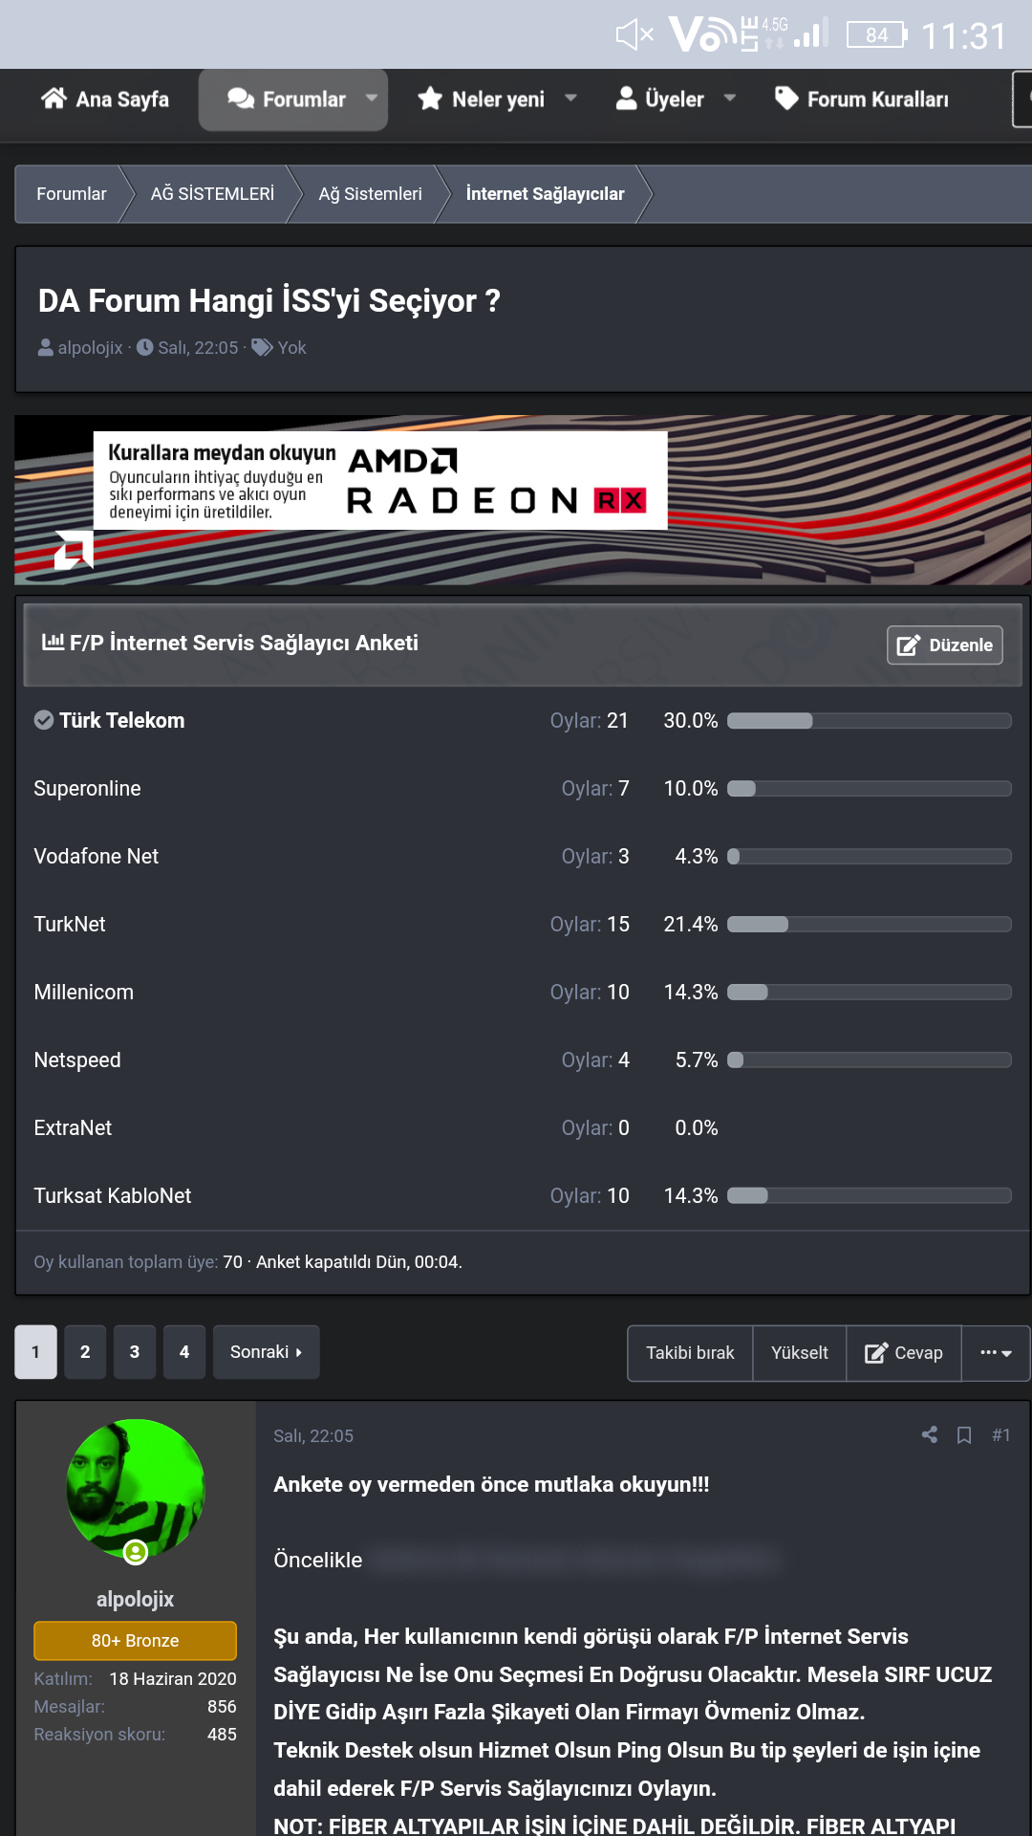The height and width of the screenshot is (1836, 1032).
Task: Go to the Forumlar breadcrumb
Action: [72, 194]
